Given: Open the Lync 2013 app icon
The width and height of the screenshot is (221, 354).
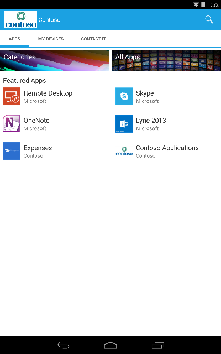Looking at the screenshot, I should coord(124,124).
